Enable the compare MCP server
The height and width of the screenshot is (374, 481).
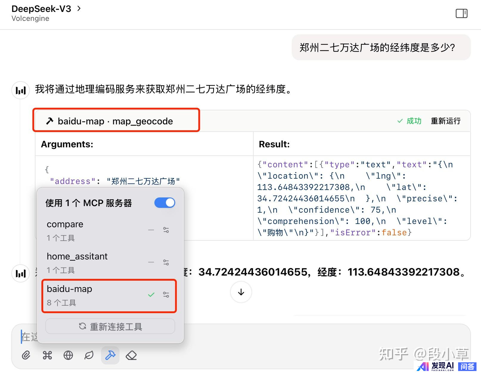(x=151, y=230)
